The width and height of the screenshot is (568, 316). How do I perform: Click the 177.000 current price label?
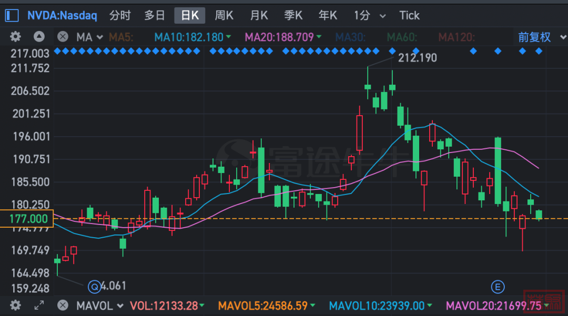coord(27,219)
